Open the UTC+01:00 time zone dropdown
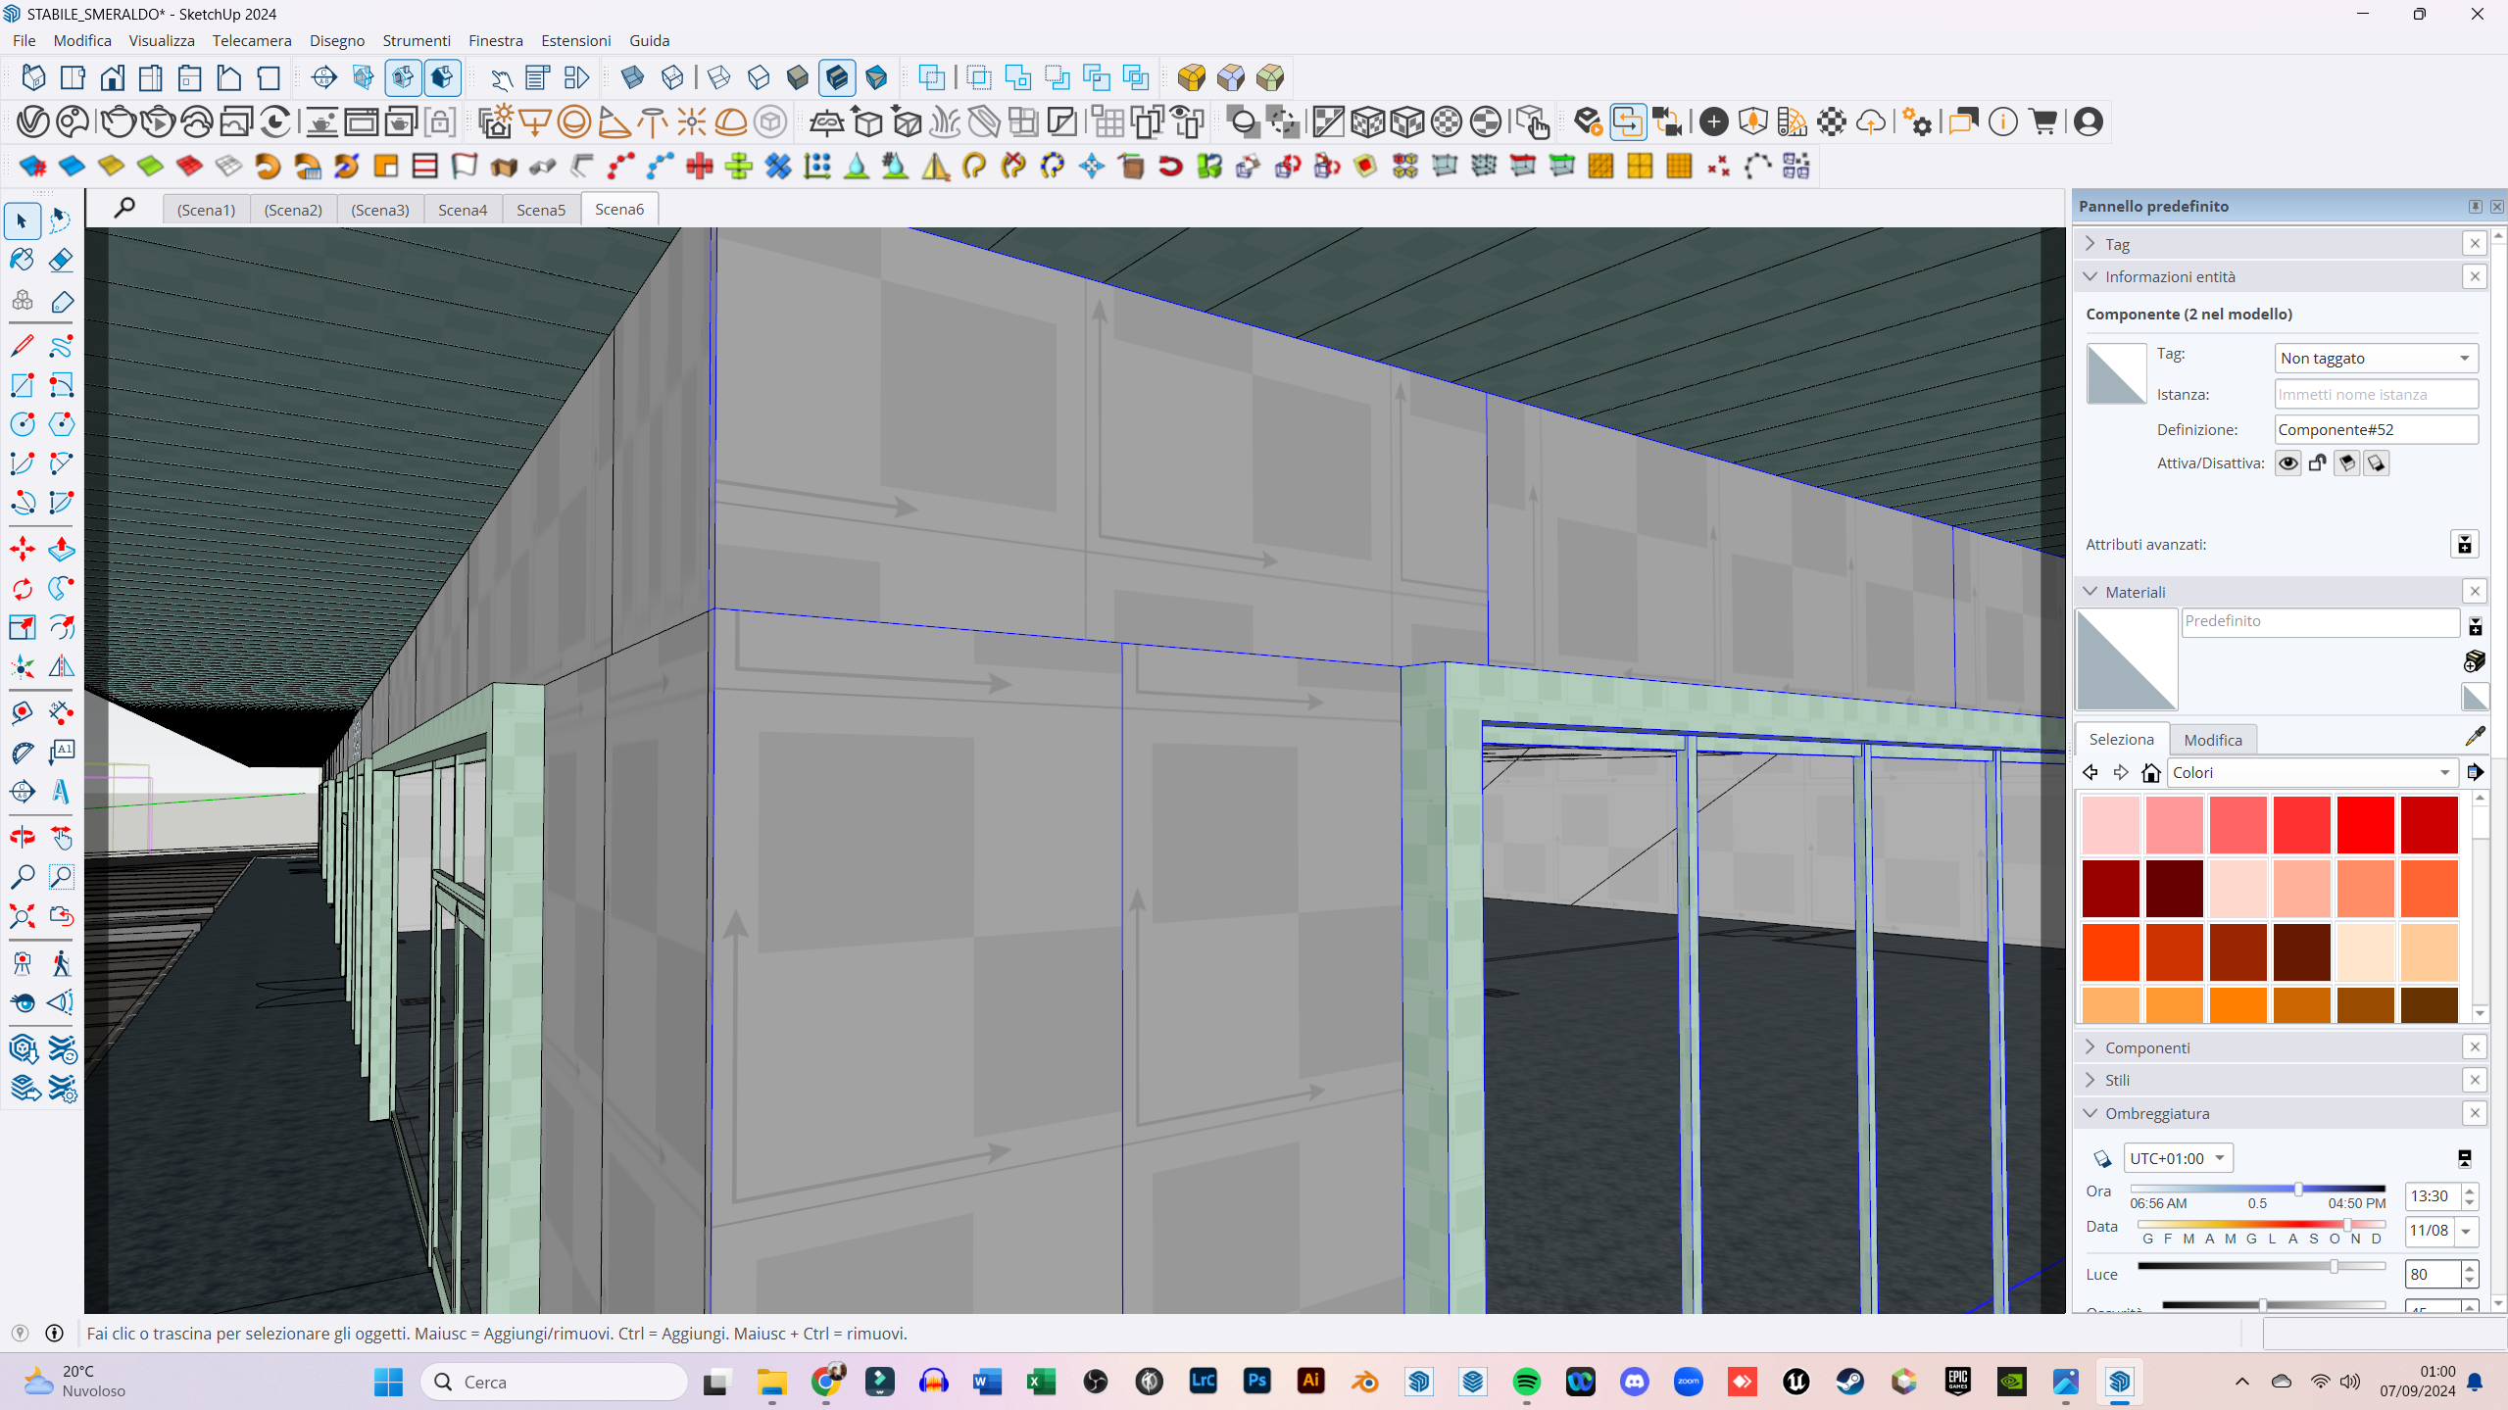Image resolution: width=2508 pixels, height=1410 pixels. pos(2178,1158)
